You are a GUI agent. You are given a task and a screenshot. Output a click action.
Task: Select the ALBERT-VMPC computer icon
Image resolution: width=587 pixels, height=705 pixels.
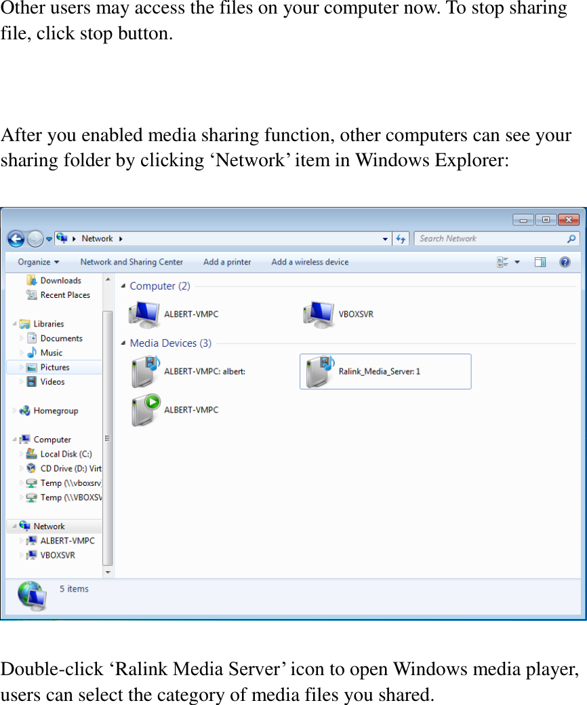[174, 314]
